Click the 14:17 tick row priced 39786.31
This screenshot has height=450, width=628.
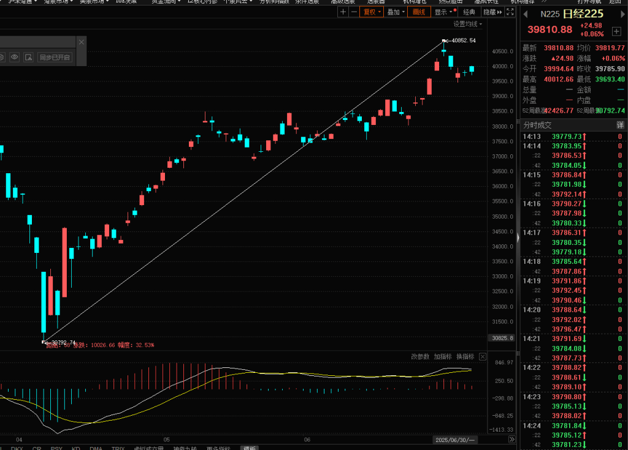click(x=573, y=233)
